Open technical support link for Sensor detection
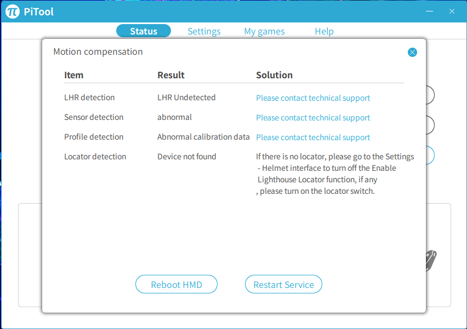 pyautogui.click(x=313, y=118)
